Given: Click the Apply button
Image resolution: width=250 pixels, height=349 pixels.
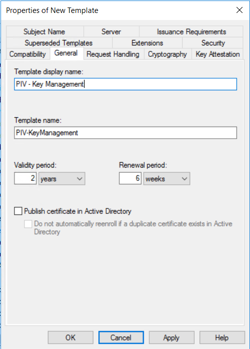Looking at the screenshot, I should pyautogui.click(x=172, y=338).
